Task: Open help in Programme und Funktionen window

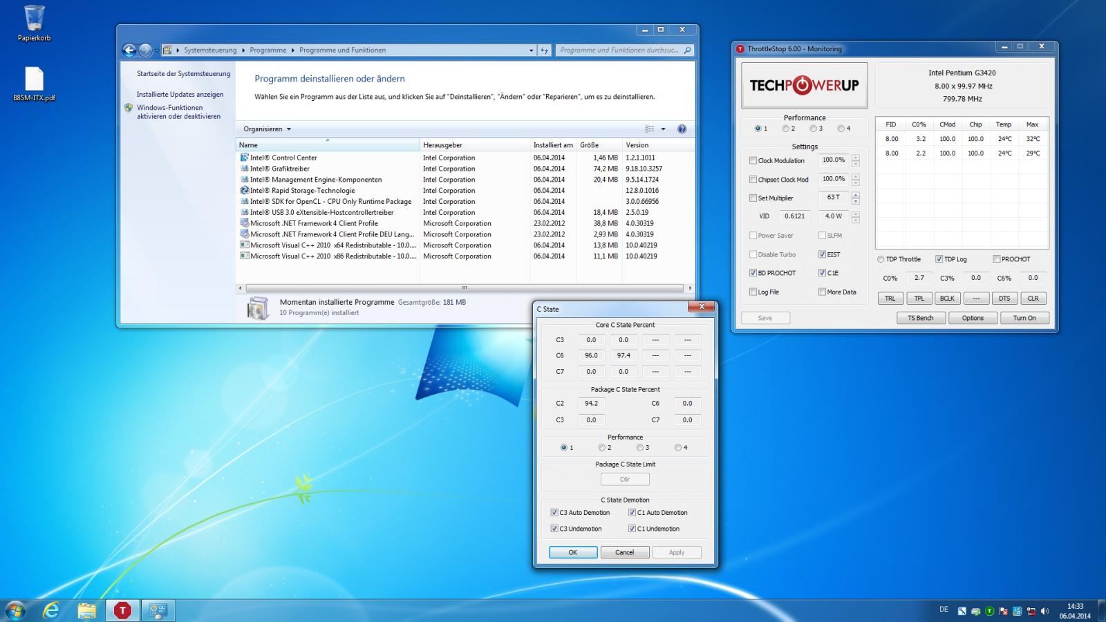Action: pos(682,129)
